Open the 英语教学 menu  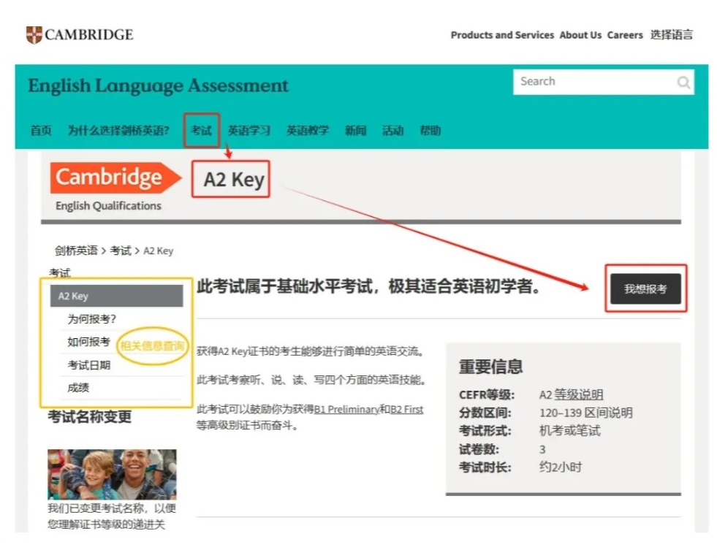[x=307, y=131]
